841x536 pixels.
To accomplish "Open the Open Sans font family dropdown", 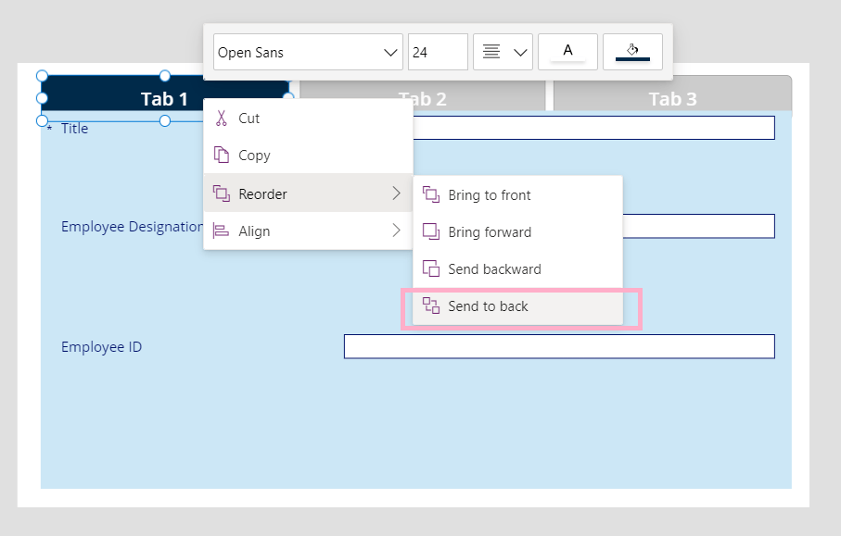I will tap(307, 52).
